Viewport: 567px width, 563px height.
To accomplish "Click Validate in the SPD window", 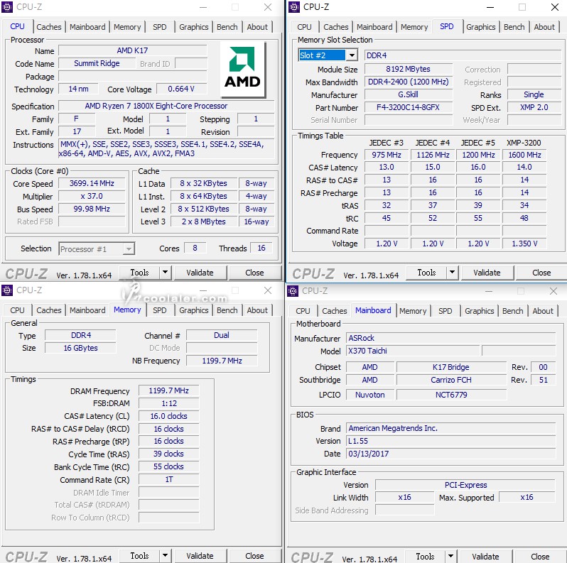I will pos(487,273).
